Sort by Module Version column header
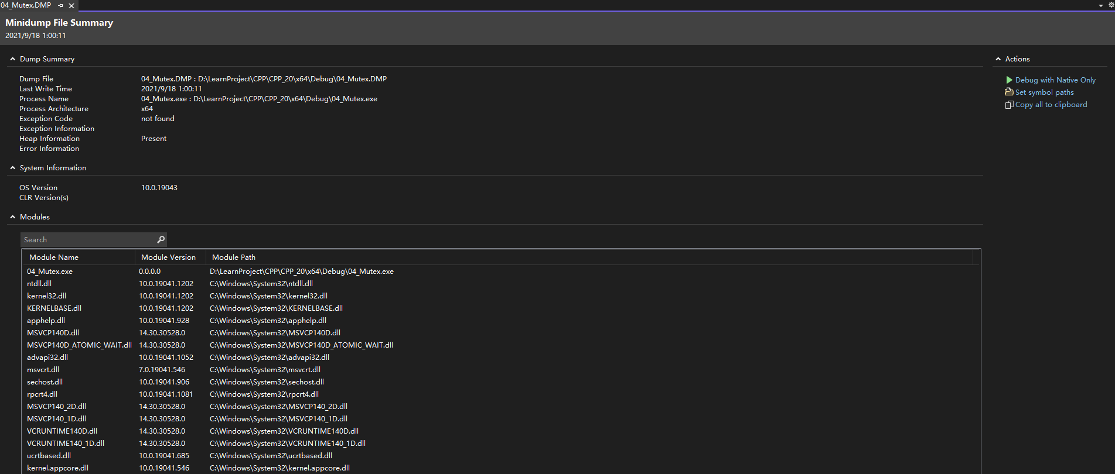This screenshot has width=1115, height=474. click(x=170, y=257)
